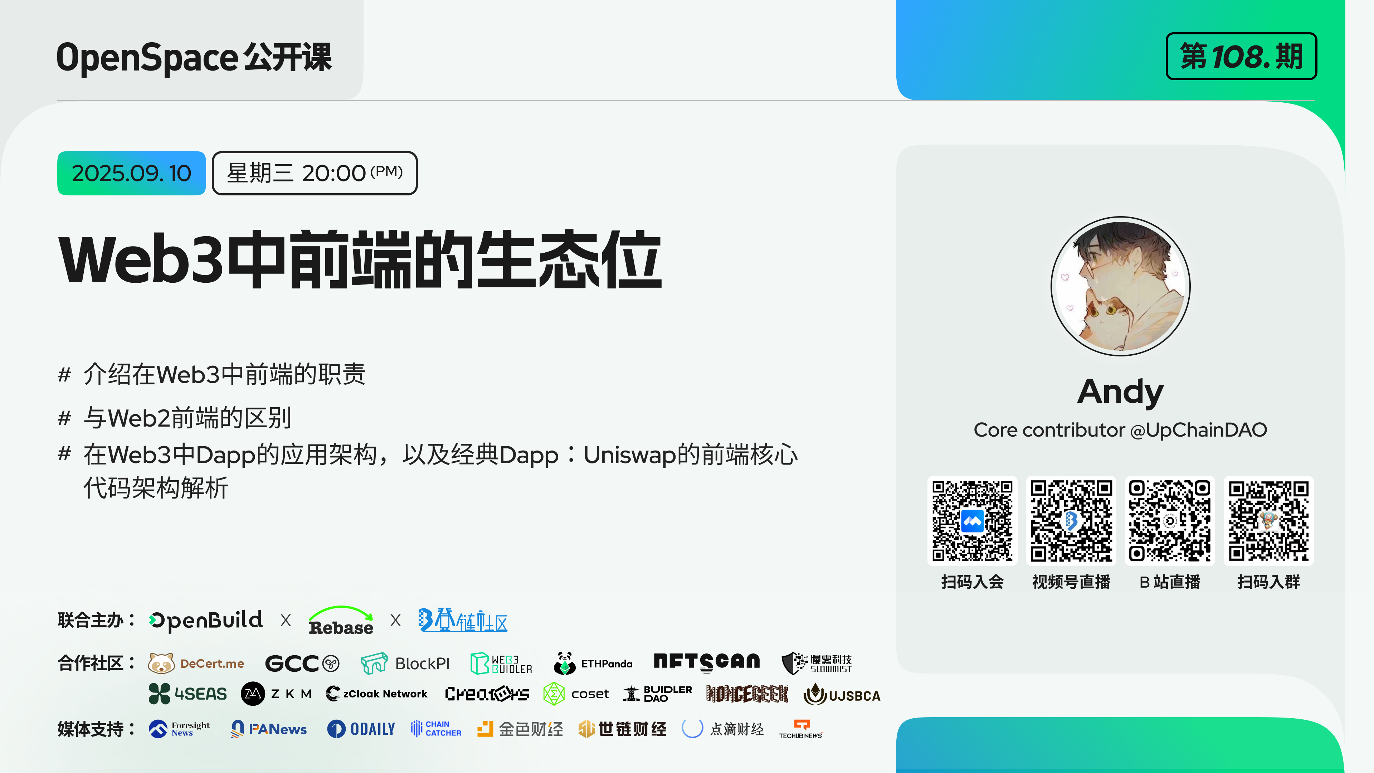The image size is (1374, 773).
Task: Click the 登链社区 logo
Action: pyautogui.click(x=462, y=620)
